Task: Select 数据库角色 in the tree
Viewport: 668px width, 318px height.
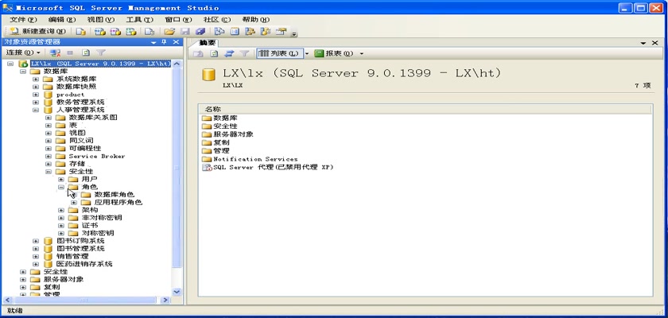Action: tap(115, 195)
